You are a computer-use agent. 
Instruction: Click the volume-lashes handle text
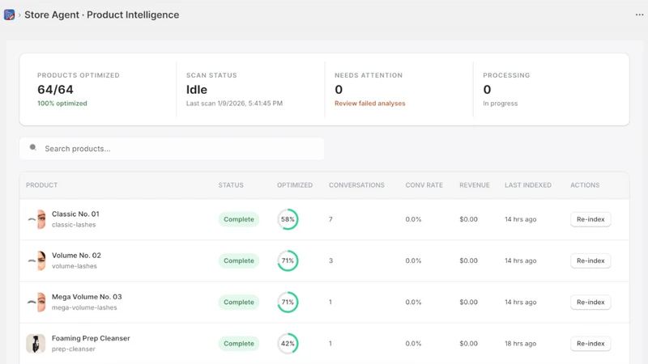click(75, 266)
